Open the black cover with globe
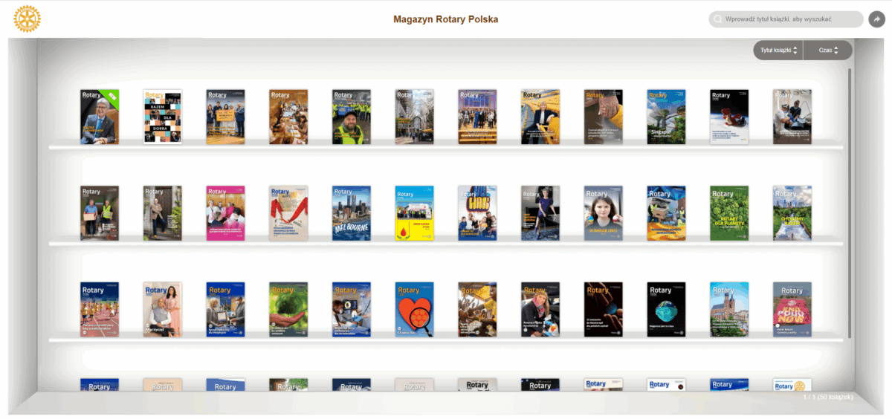Viewport: 892px width, 419px height. (x=666, y=309)
